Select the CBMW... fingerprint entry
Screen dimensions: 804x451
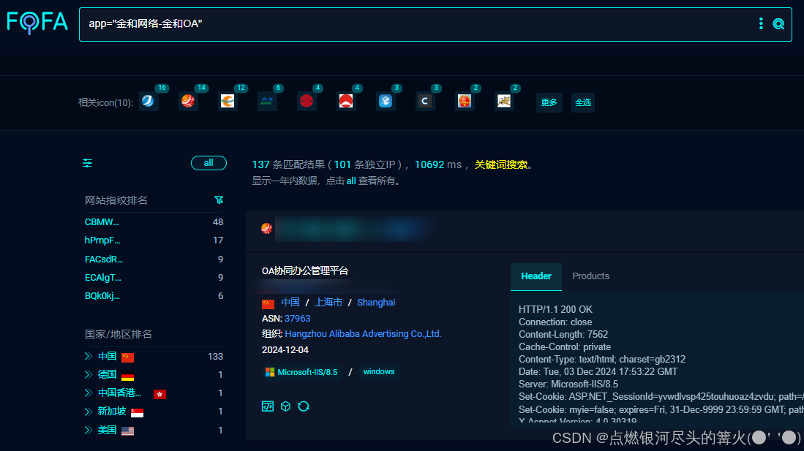pyautogui.click(x=102, y=222)
